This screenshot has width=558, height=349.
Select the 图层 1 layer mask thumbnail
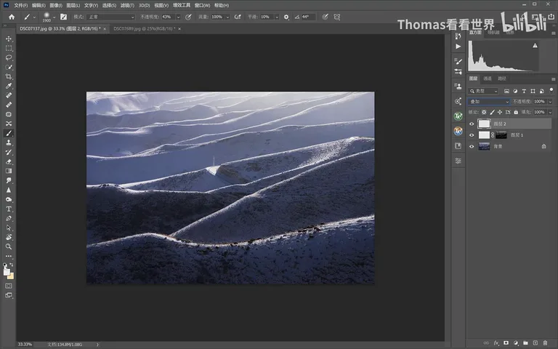point(501,135)
